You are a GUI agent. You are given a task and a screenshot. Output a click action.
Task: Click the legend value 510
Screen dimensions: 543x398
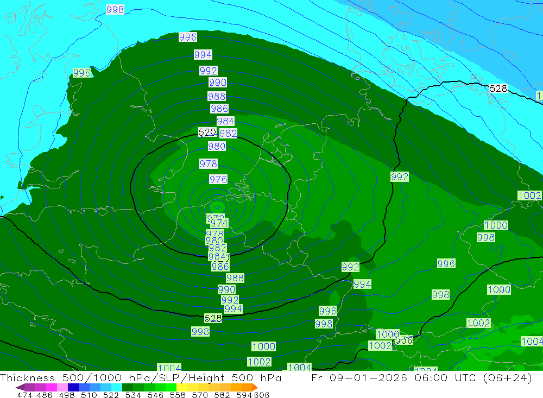[x=89, y=395]
